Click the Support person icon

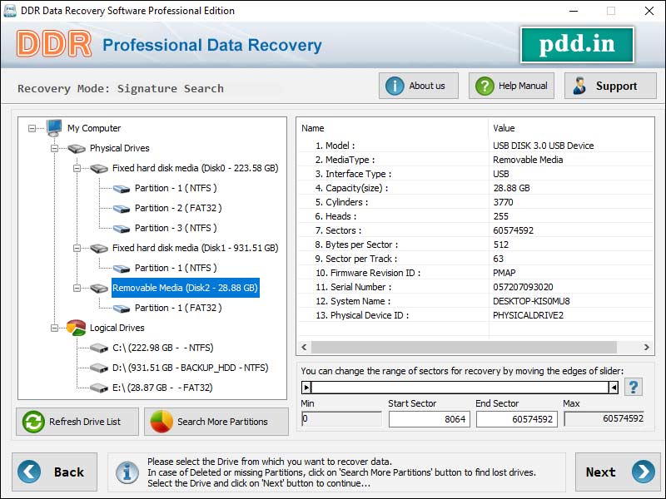point(579,86)
